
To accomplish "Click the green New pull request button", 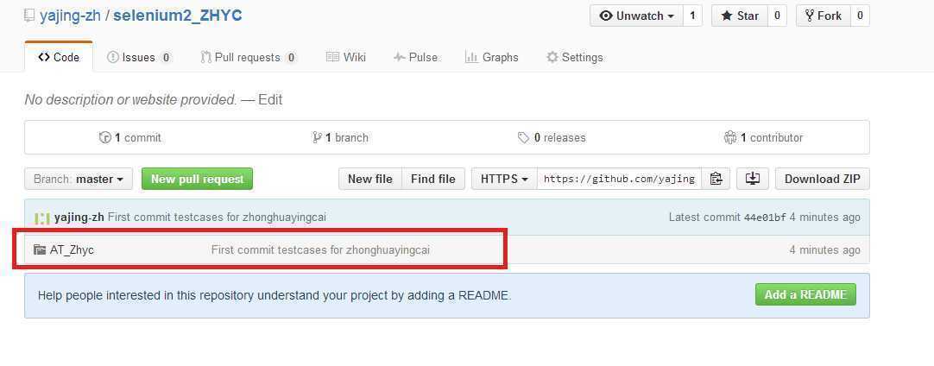I will pyautogui.click(x=197, y=179).
